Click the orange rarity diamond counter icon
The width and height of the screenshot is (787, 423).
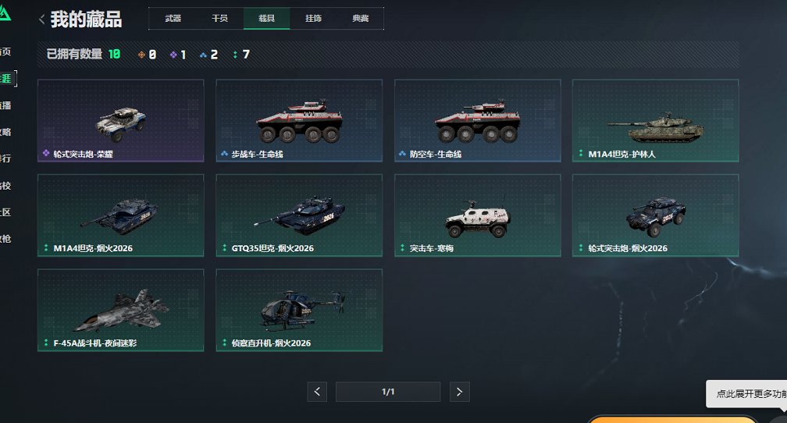coord(141,55)
